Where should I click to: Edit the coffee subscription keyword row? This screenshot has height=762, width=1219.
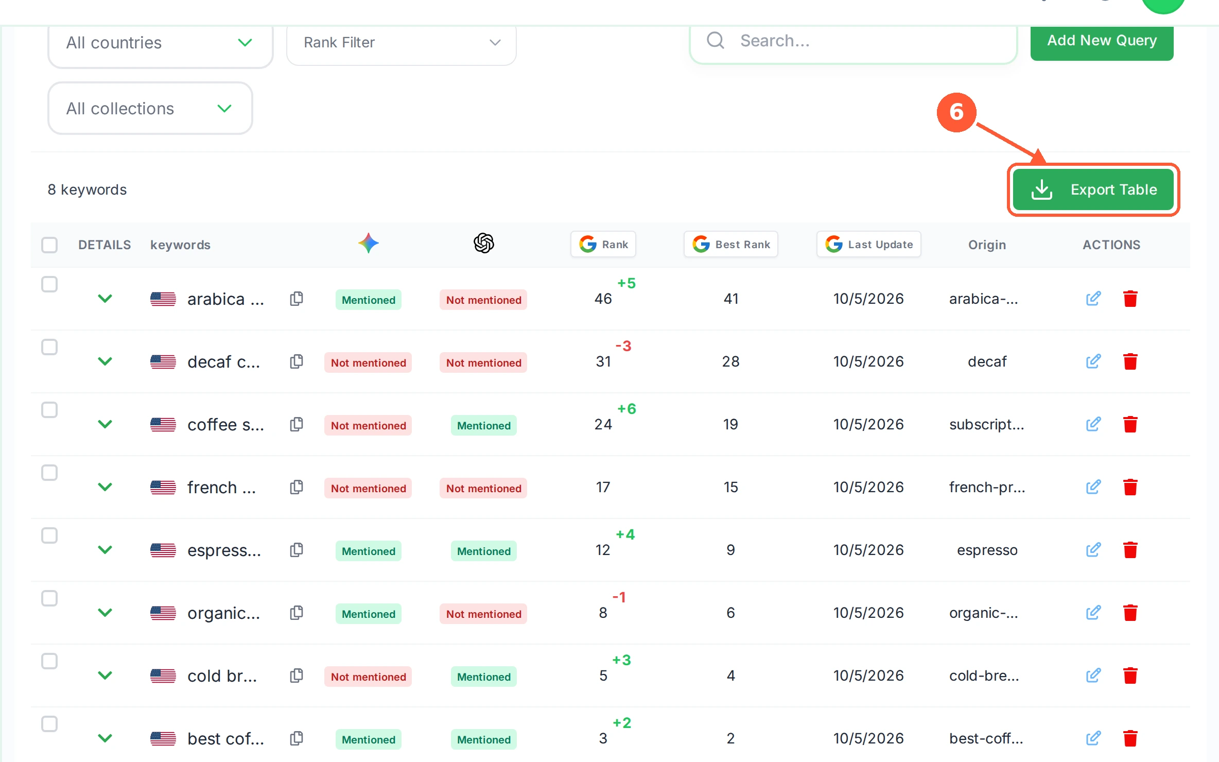pos(1093,424)
